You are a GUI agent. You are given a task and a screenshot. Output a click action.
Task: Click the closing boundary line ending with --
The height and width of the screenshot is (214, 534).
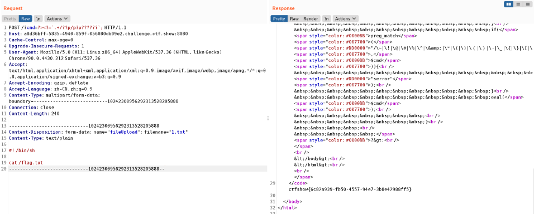(87, 169)
